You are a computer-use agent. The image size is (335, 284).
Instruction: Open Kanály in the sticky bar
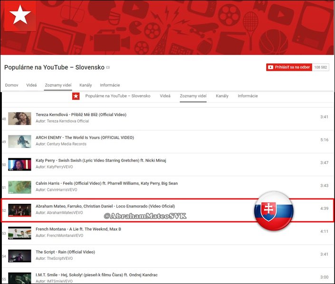[222, 96]
